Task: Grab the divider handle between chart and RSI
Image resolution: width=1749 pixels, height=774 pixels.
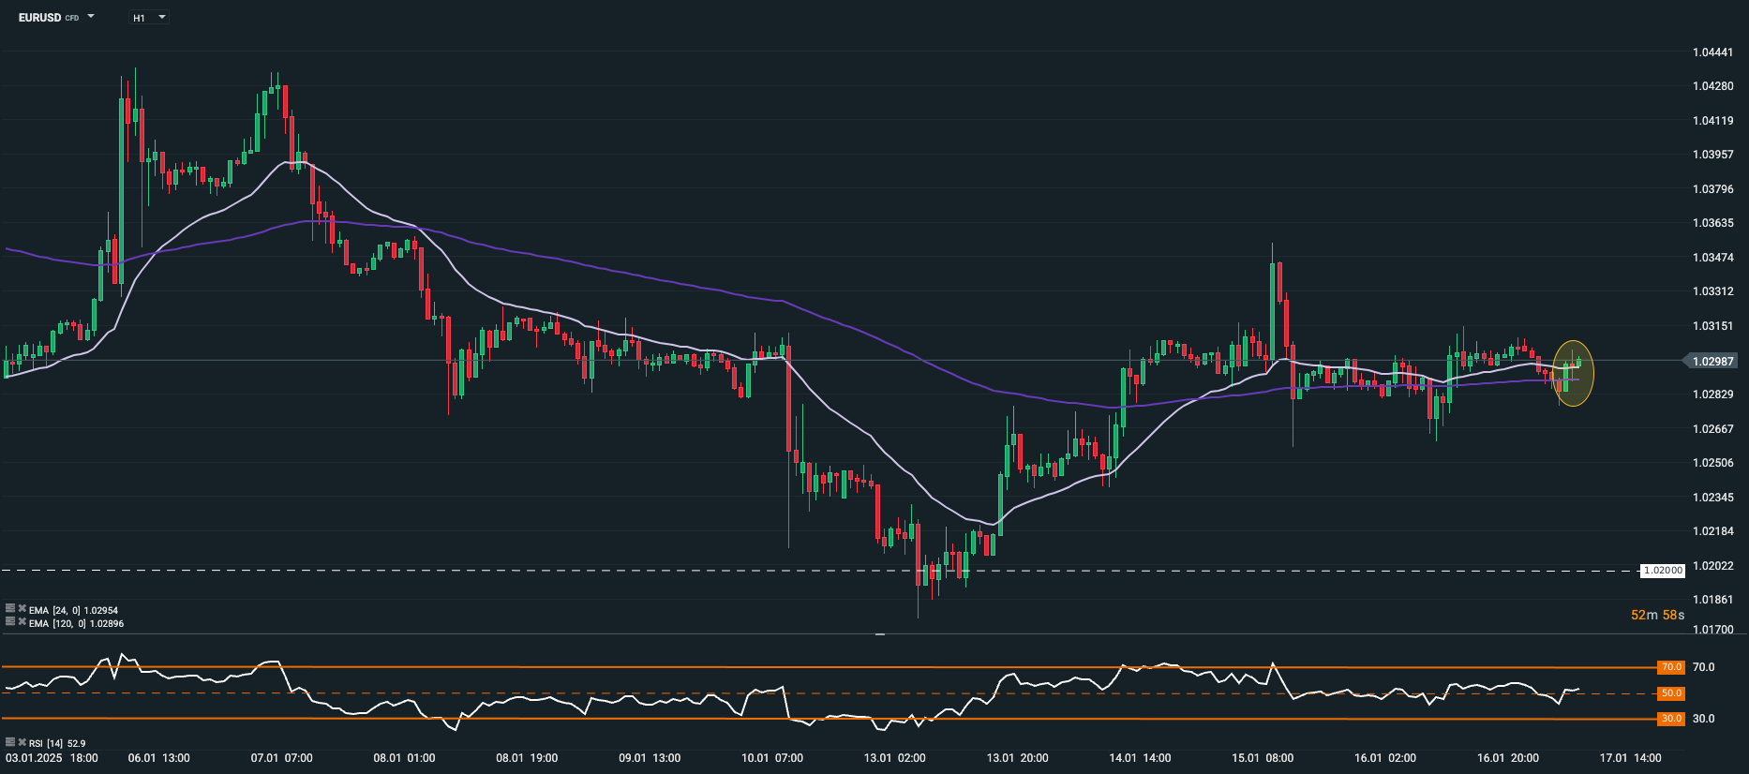Action: [x=880, y=634]
